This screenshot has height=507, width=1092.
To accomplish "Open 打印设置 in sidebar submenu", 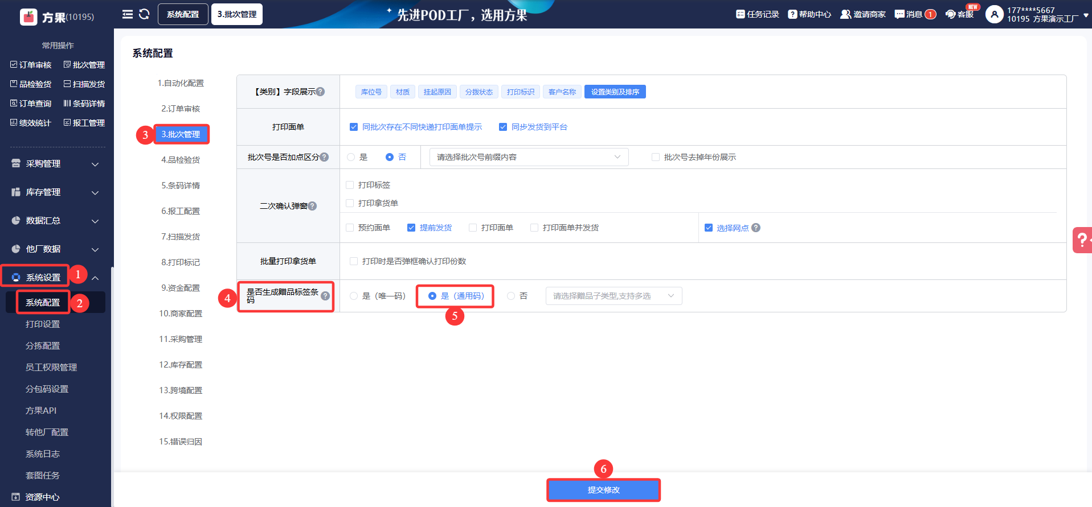I will pyautogui.click(x=43, y=324).
